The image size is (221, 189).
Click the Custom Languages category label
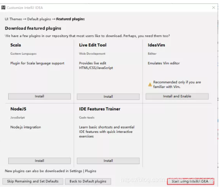click(x=24, y=54)
